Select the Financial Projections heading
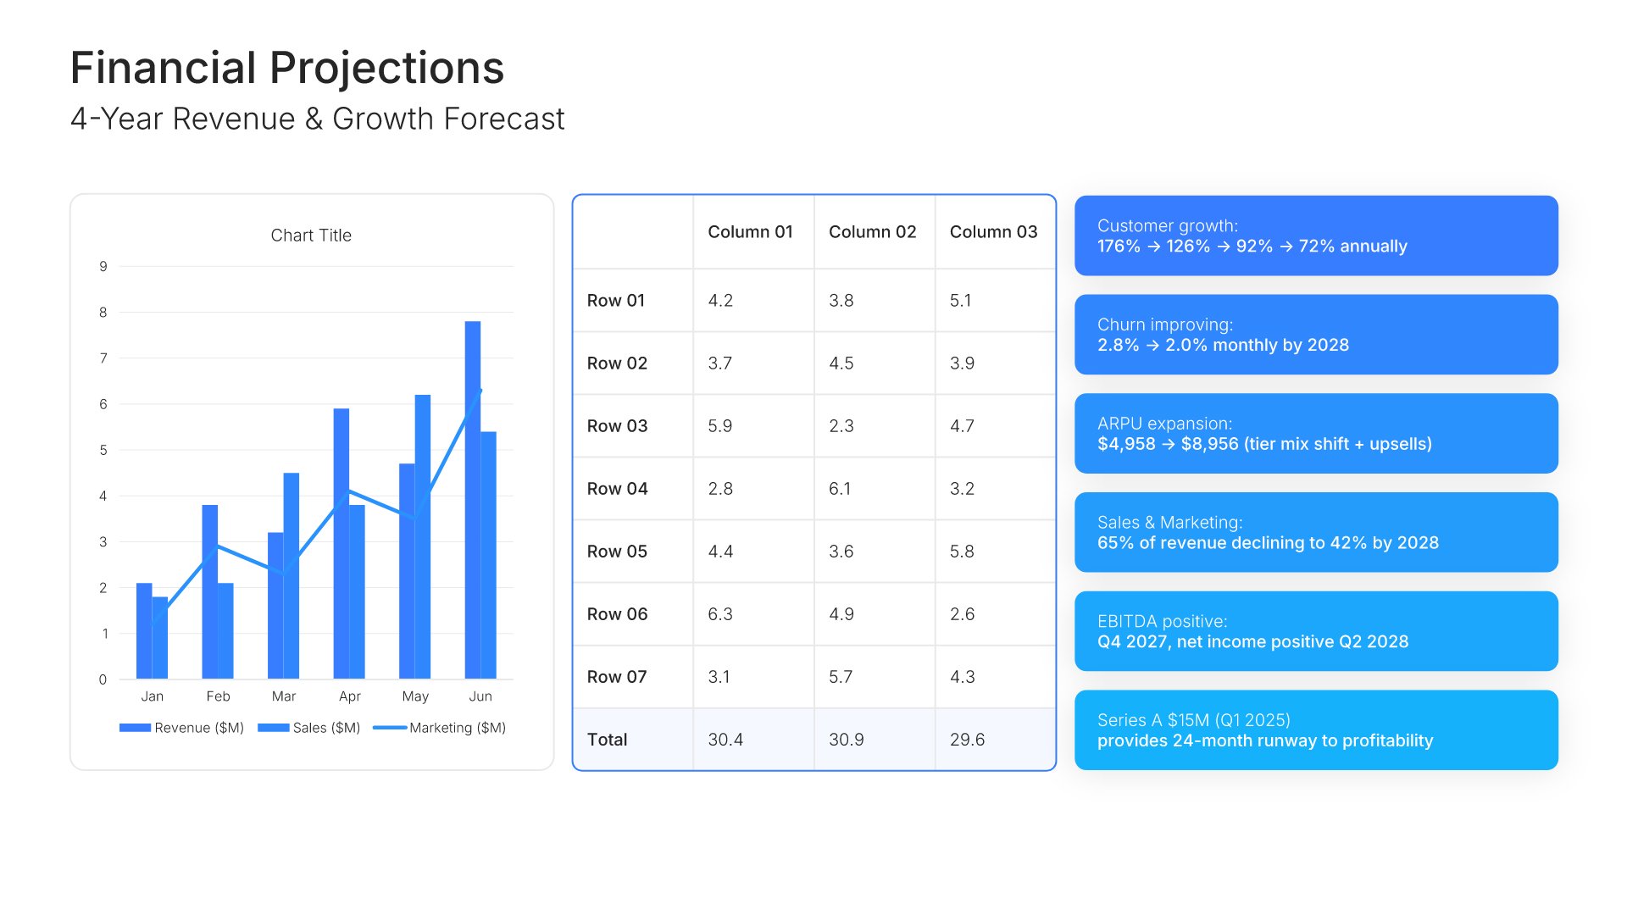The height and width of the screenshot is (915, 1627). click(287, 68)
